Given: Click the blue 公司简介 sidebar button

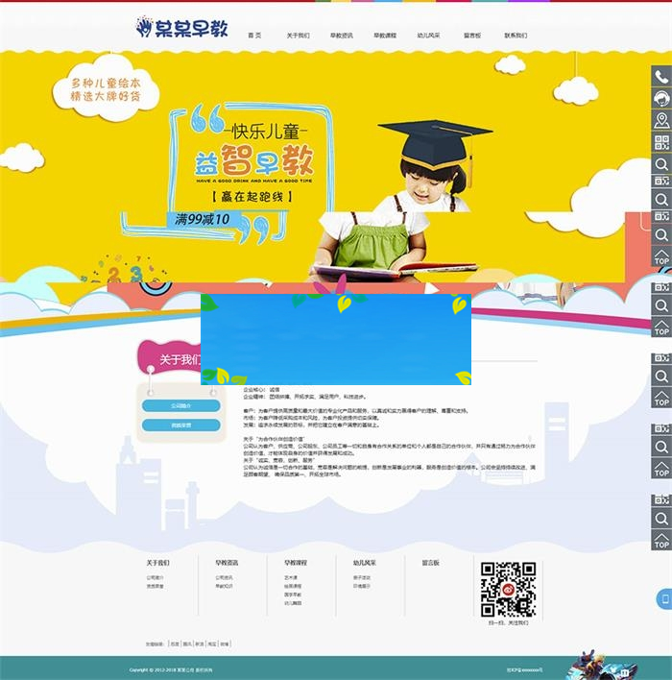Looking at the screenshot, I should pyautogui.click(x=180, y=405).
